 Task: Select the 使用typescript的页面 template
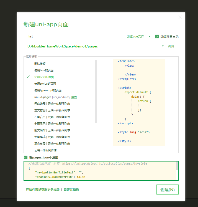(48, 90)
